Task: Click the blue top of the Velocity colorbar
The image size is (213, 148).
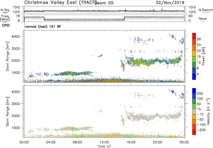Action: point(194,91)
